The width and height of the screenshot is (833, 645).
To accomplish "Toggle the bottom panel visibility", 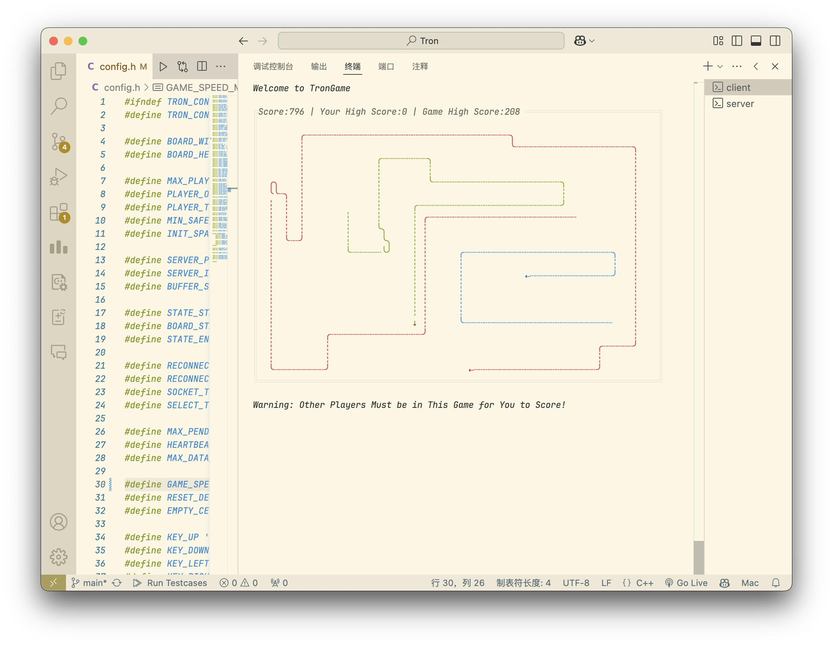I will [756, 41].
